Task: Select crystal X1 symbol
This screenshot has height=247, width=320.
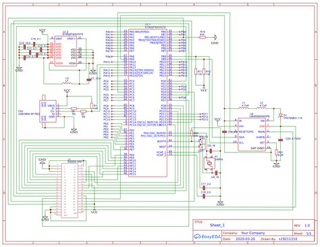Action: (x=209, y=163)
